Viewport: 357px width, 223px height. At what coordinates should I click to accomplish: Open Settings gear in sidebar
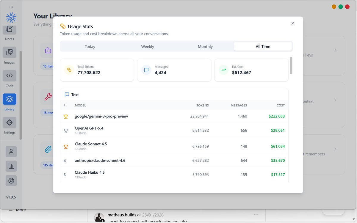pos(10,123)
